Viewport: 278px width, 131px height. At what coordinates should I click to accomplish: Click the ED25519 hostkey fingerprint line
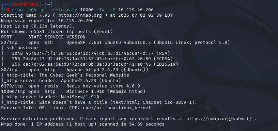(x=95, y=64)
